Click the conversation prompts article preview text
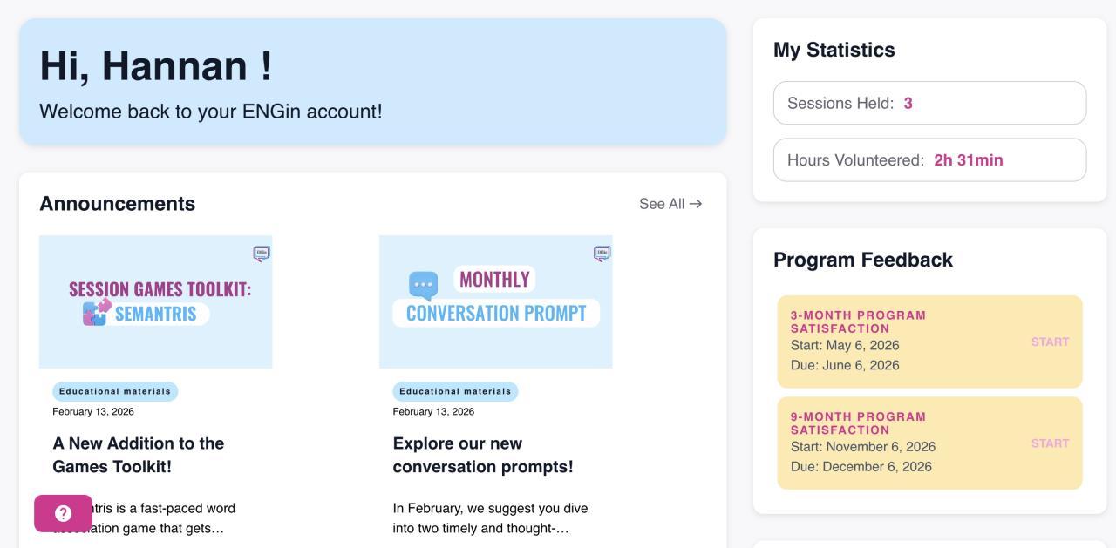 [x=490, y=518]
